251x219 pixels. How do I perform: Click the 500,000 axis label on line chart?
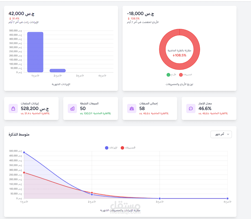[16, 151]
